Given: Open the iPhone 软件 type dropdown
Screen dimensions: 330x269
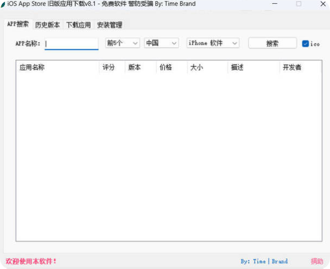Looking at the screenshot, I should [213, 43].
